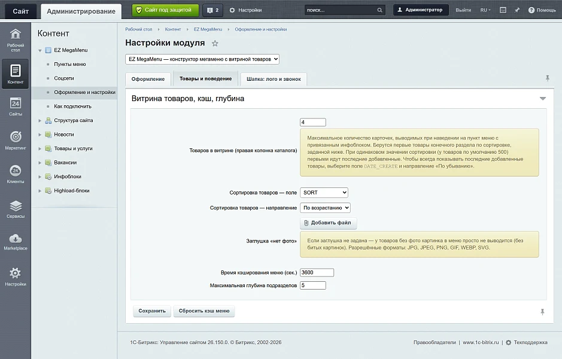Click the Время кэширования меню input
Image resolution: width=562 pixels, height=359 pixels.
[x=317, y=272]
